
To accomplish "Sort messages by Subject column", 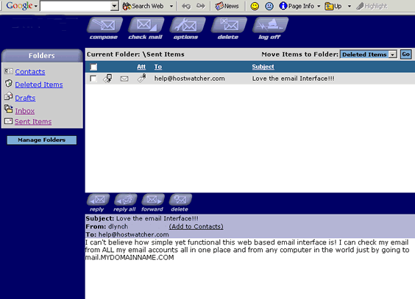I will (x=263, y=67).
